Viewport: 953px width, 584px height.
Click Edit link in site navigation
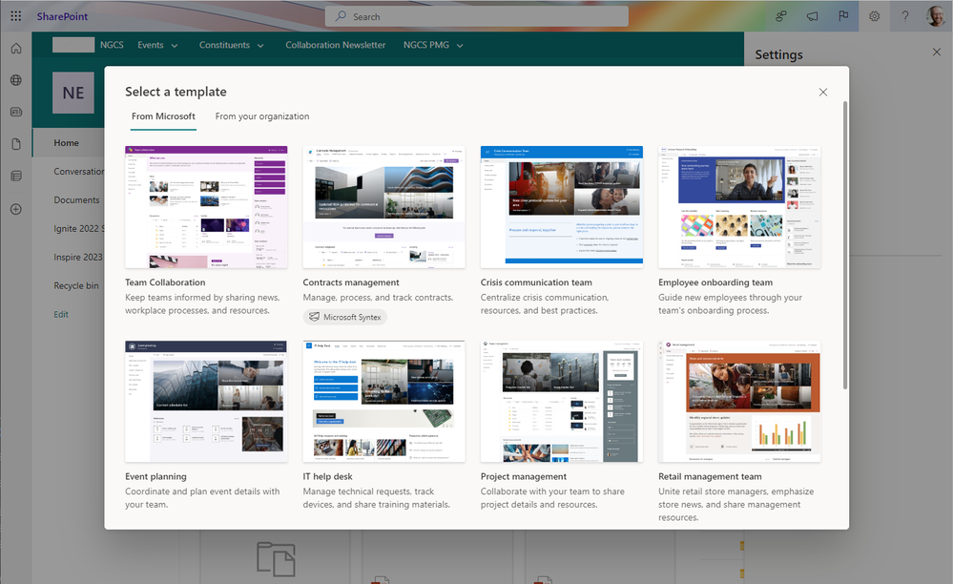[x=61, y=314]
